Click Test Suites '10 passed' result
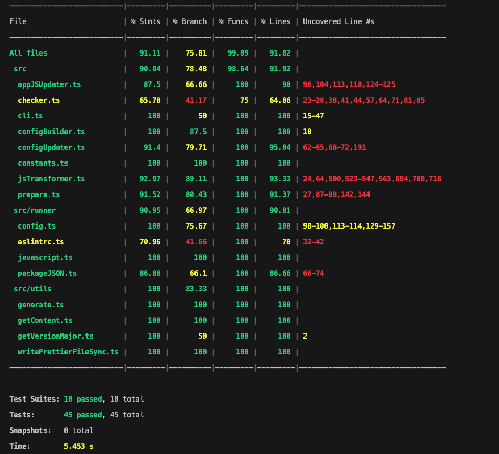 [83, 399]
